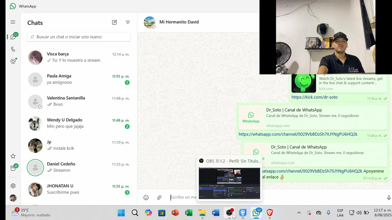Open PowerPoint from taskbar

click(x=175, y=213)
